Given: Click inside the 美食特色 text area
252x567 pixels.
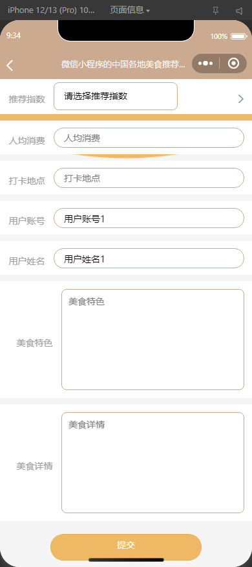Looking at the screenshot, I should pyautogui.click(x=153, y=340).
